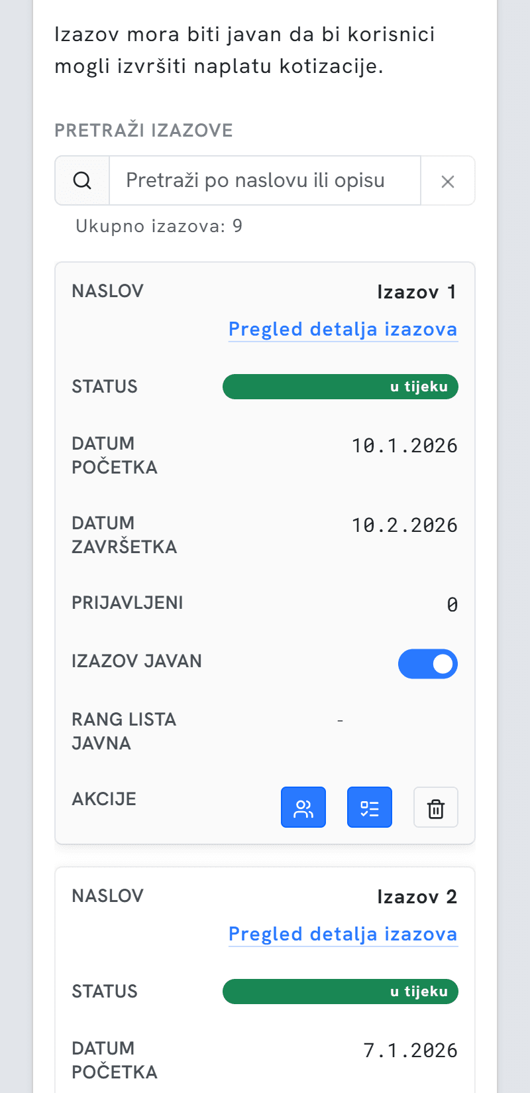Select the 'Izazov 1' title text
Viewport: 530px width, 1093px height.
[x=417, y=292]
